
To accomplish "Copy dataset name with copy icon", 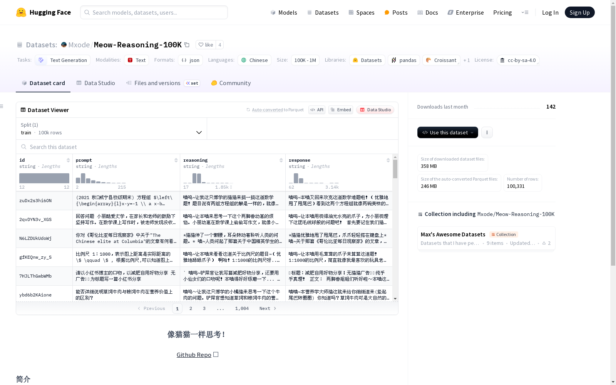I will click(187, 45).
